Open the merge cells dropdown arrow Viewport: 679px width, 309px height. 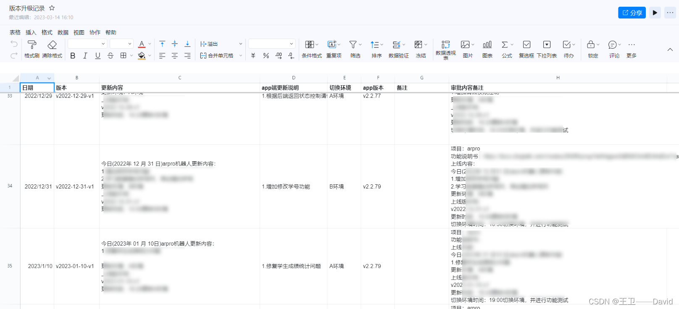point(241,55)
